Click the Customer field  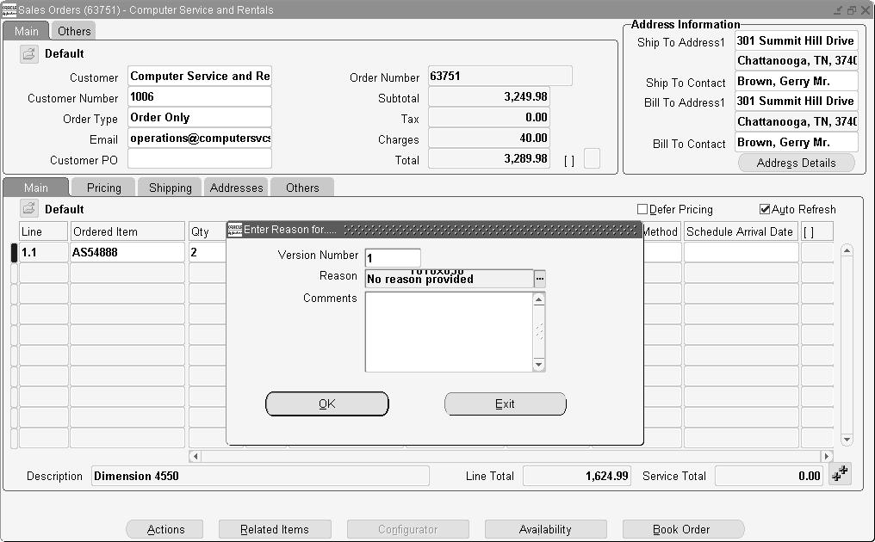[200, 76]
